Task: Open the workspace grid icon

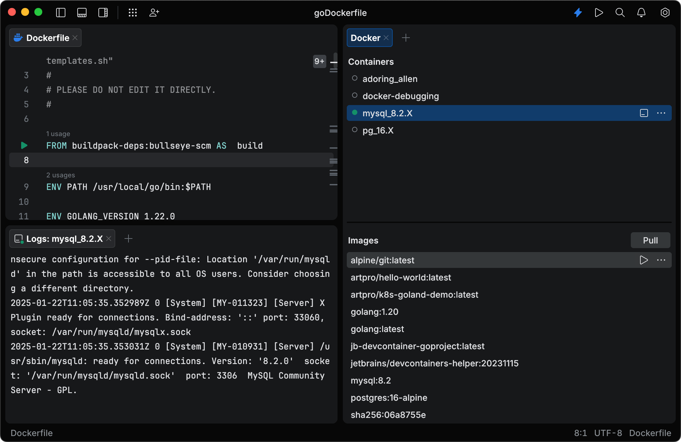Action: (x=132, y=13)
